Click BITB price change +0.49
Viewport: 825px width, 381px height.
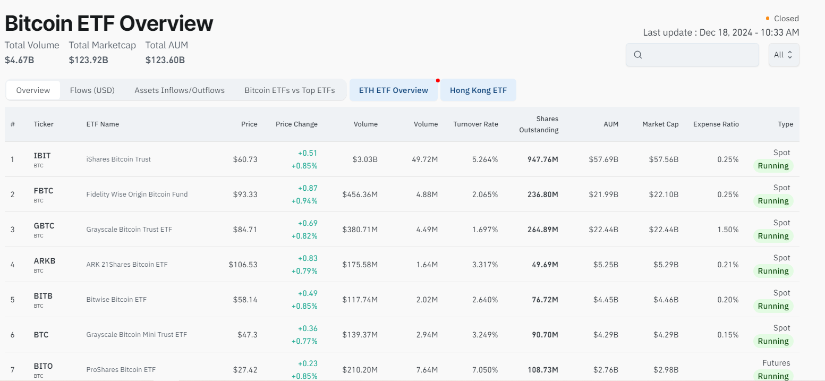coord(308,293)
